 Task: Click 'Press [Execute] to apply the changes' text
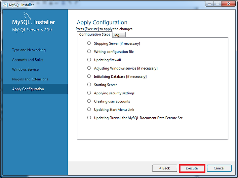tap(104, 29)
